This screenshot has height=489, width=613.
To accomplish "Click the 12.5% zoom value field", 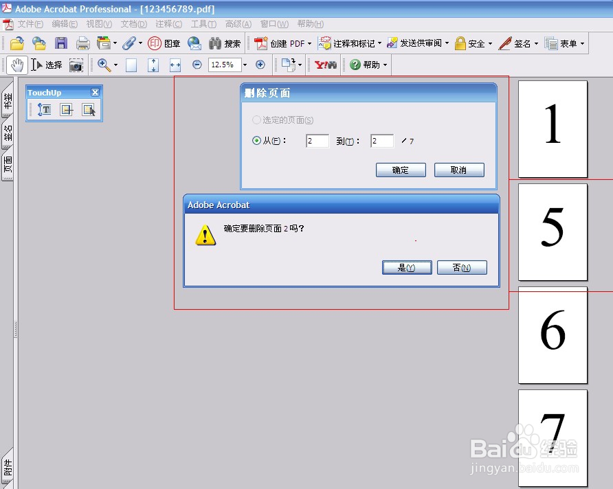I will tap(225, 65).
